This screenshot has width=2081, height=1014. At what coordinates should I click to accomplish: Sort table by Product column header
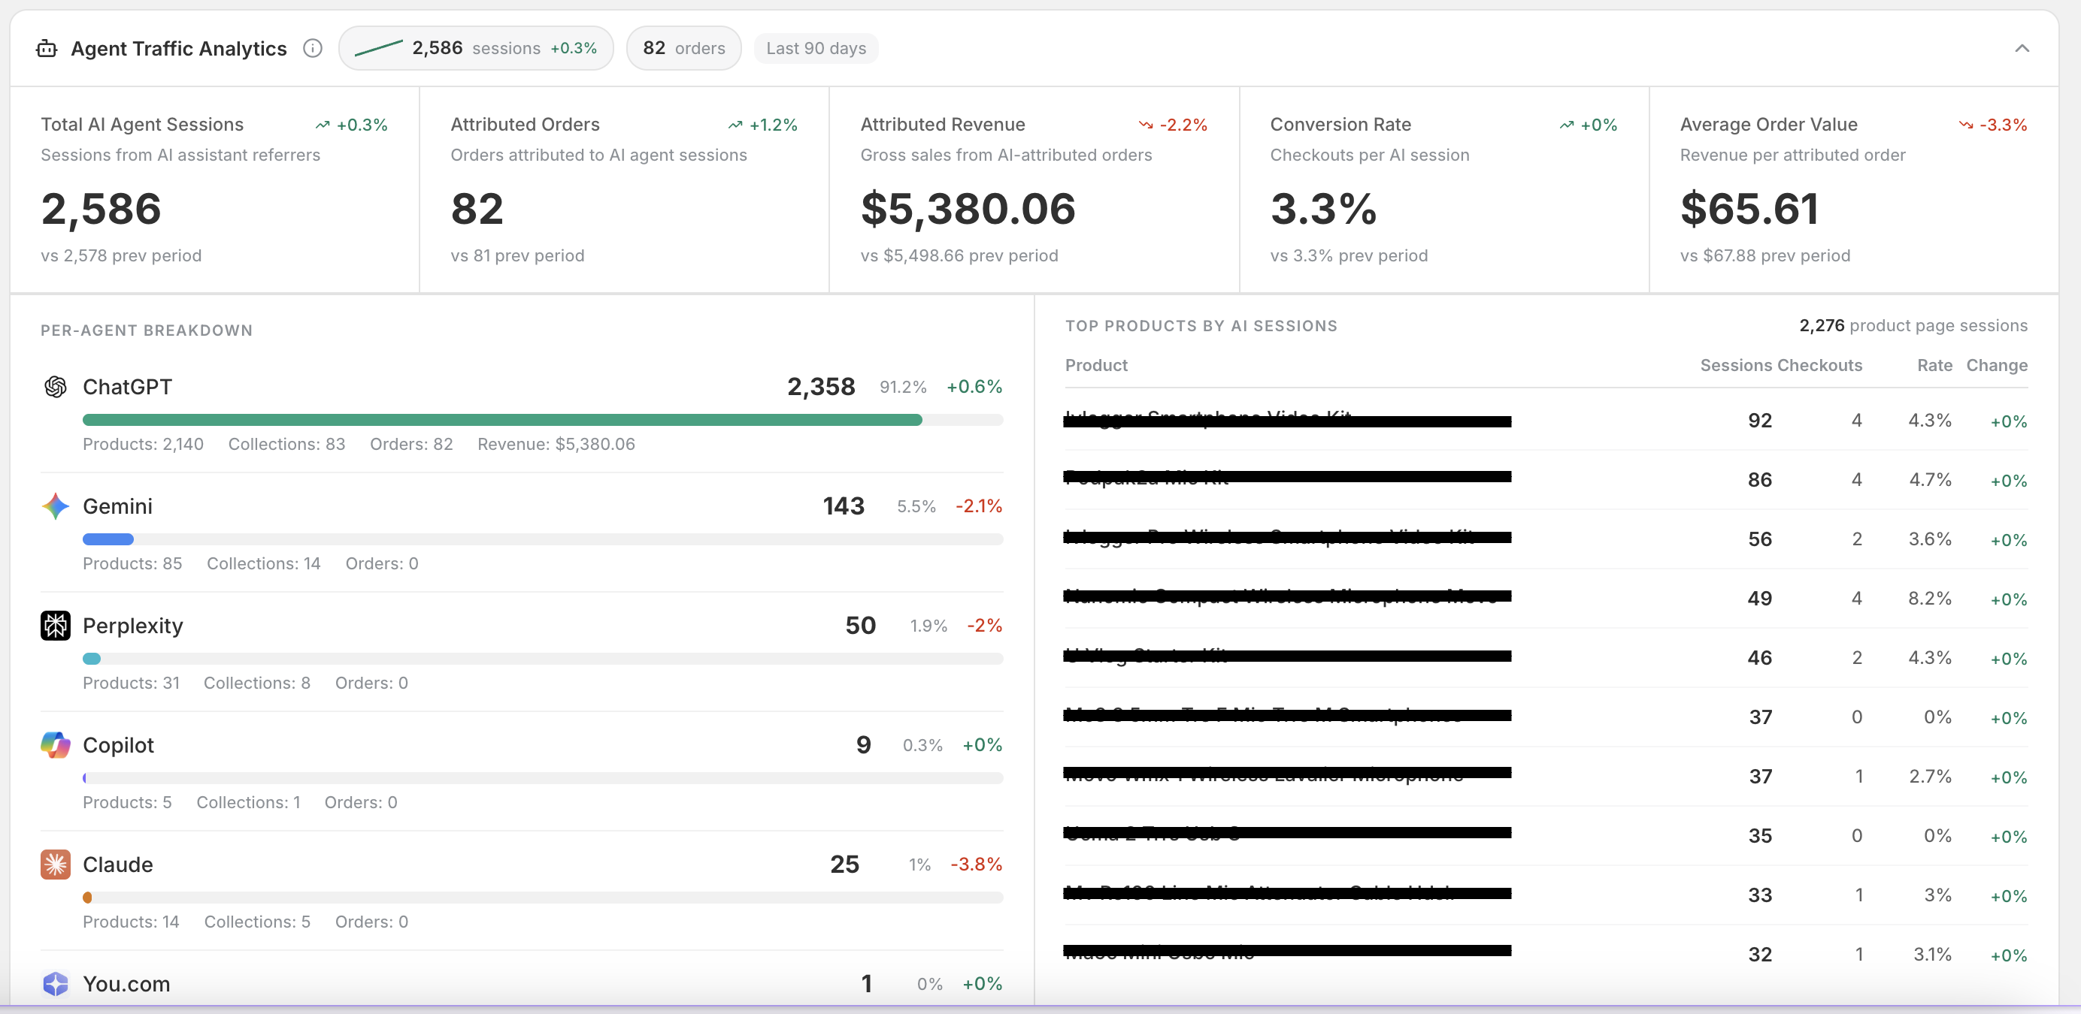(1095, 365)
